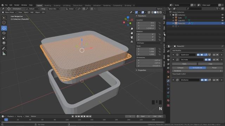The width and height of the screenshot is (225, 126).
Task: Open the Object Mode dropdown
Action: coord(9,13)
